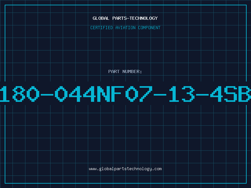Viewport: 251px width, 188px height.
Task: Click the GLOBAL PARTS-TECHNOLOGY heading
Action: [125, 18]
